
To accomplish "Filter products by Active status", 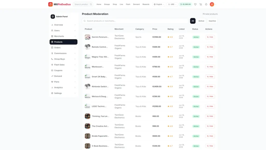I will coord(201,21).
